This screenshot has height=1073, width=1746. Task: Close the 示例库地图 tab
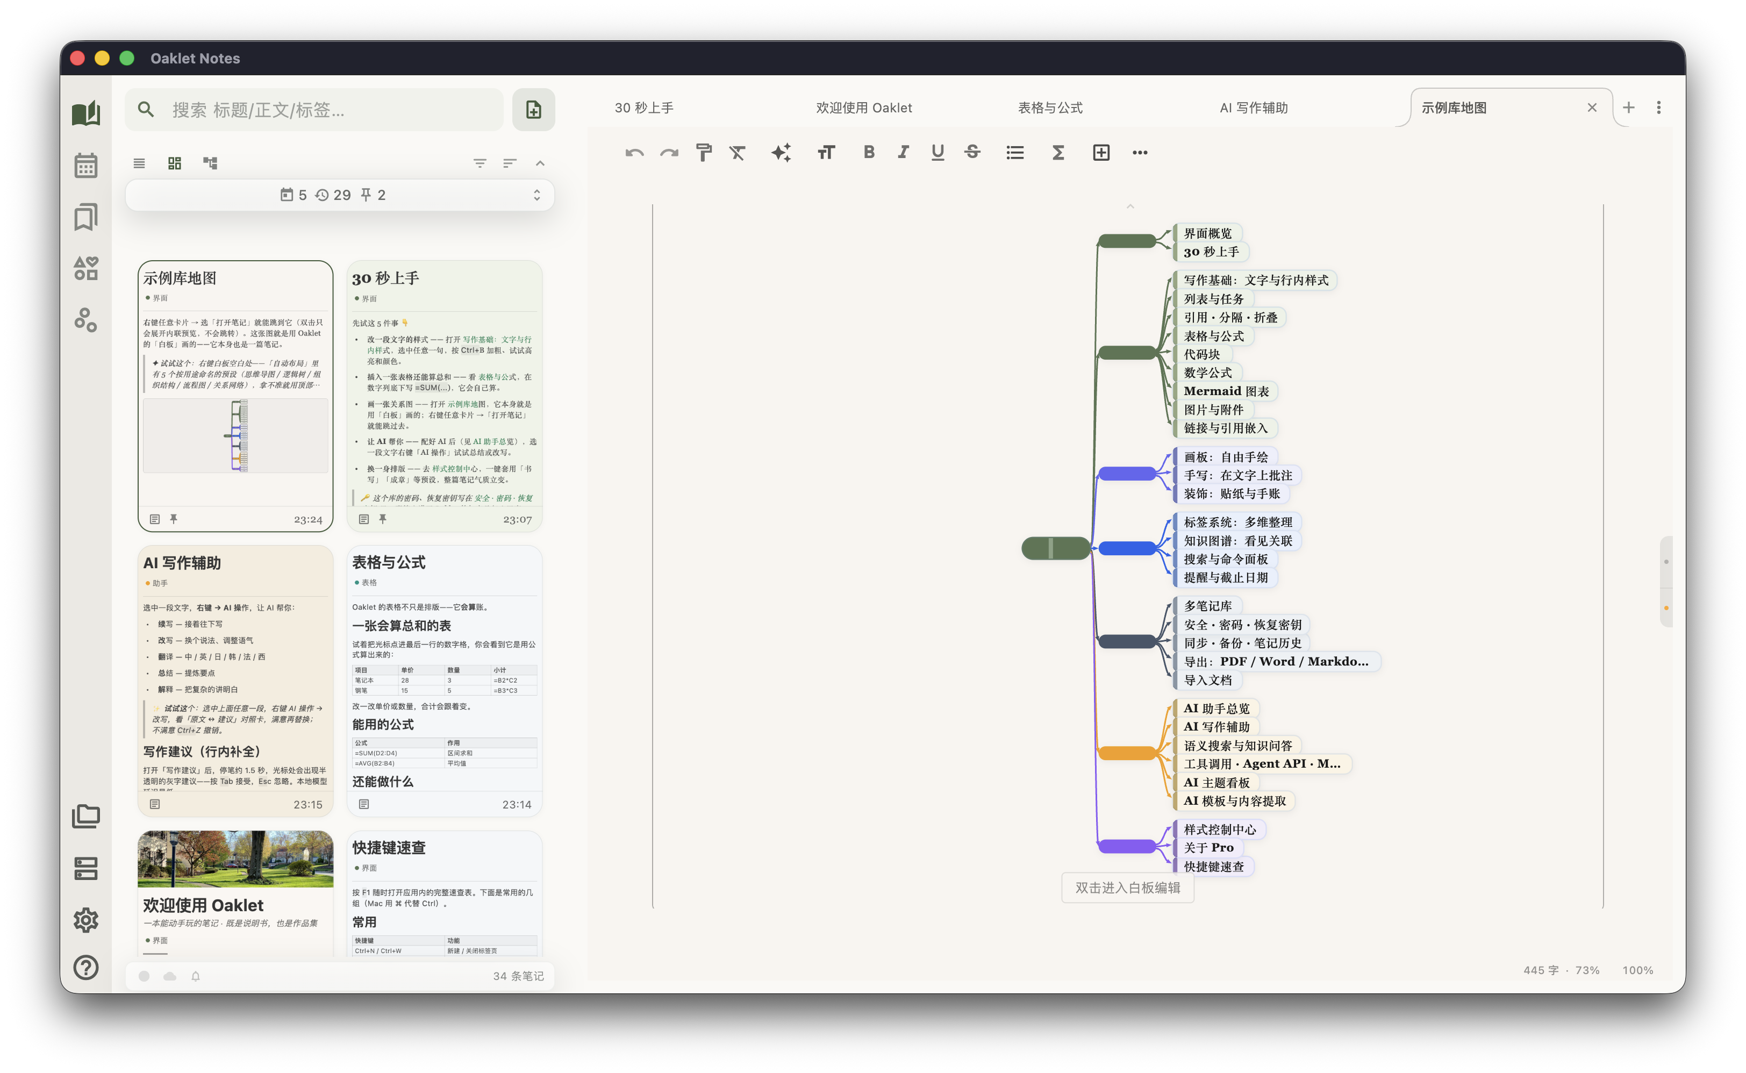(x=1592, y=108)
